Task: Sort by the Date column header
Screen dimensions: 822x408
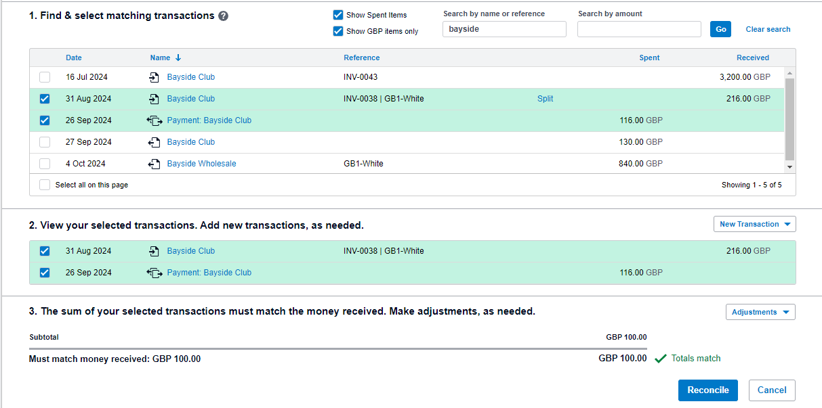Action: click(x=74, y=58)
